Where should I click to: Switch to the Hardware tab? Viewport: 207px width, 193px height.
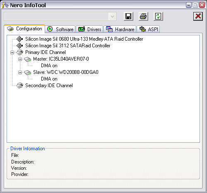click(120, 29)
